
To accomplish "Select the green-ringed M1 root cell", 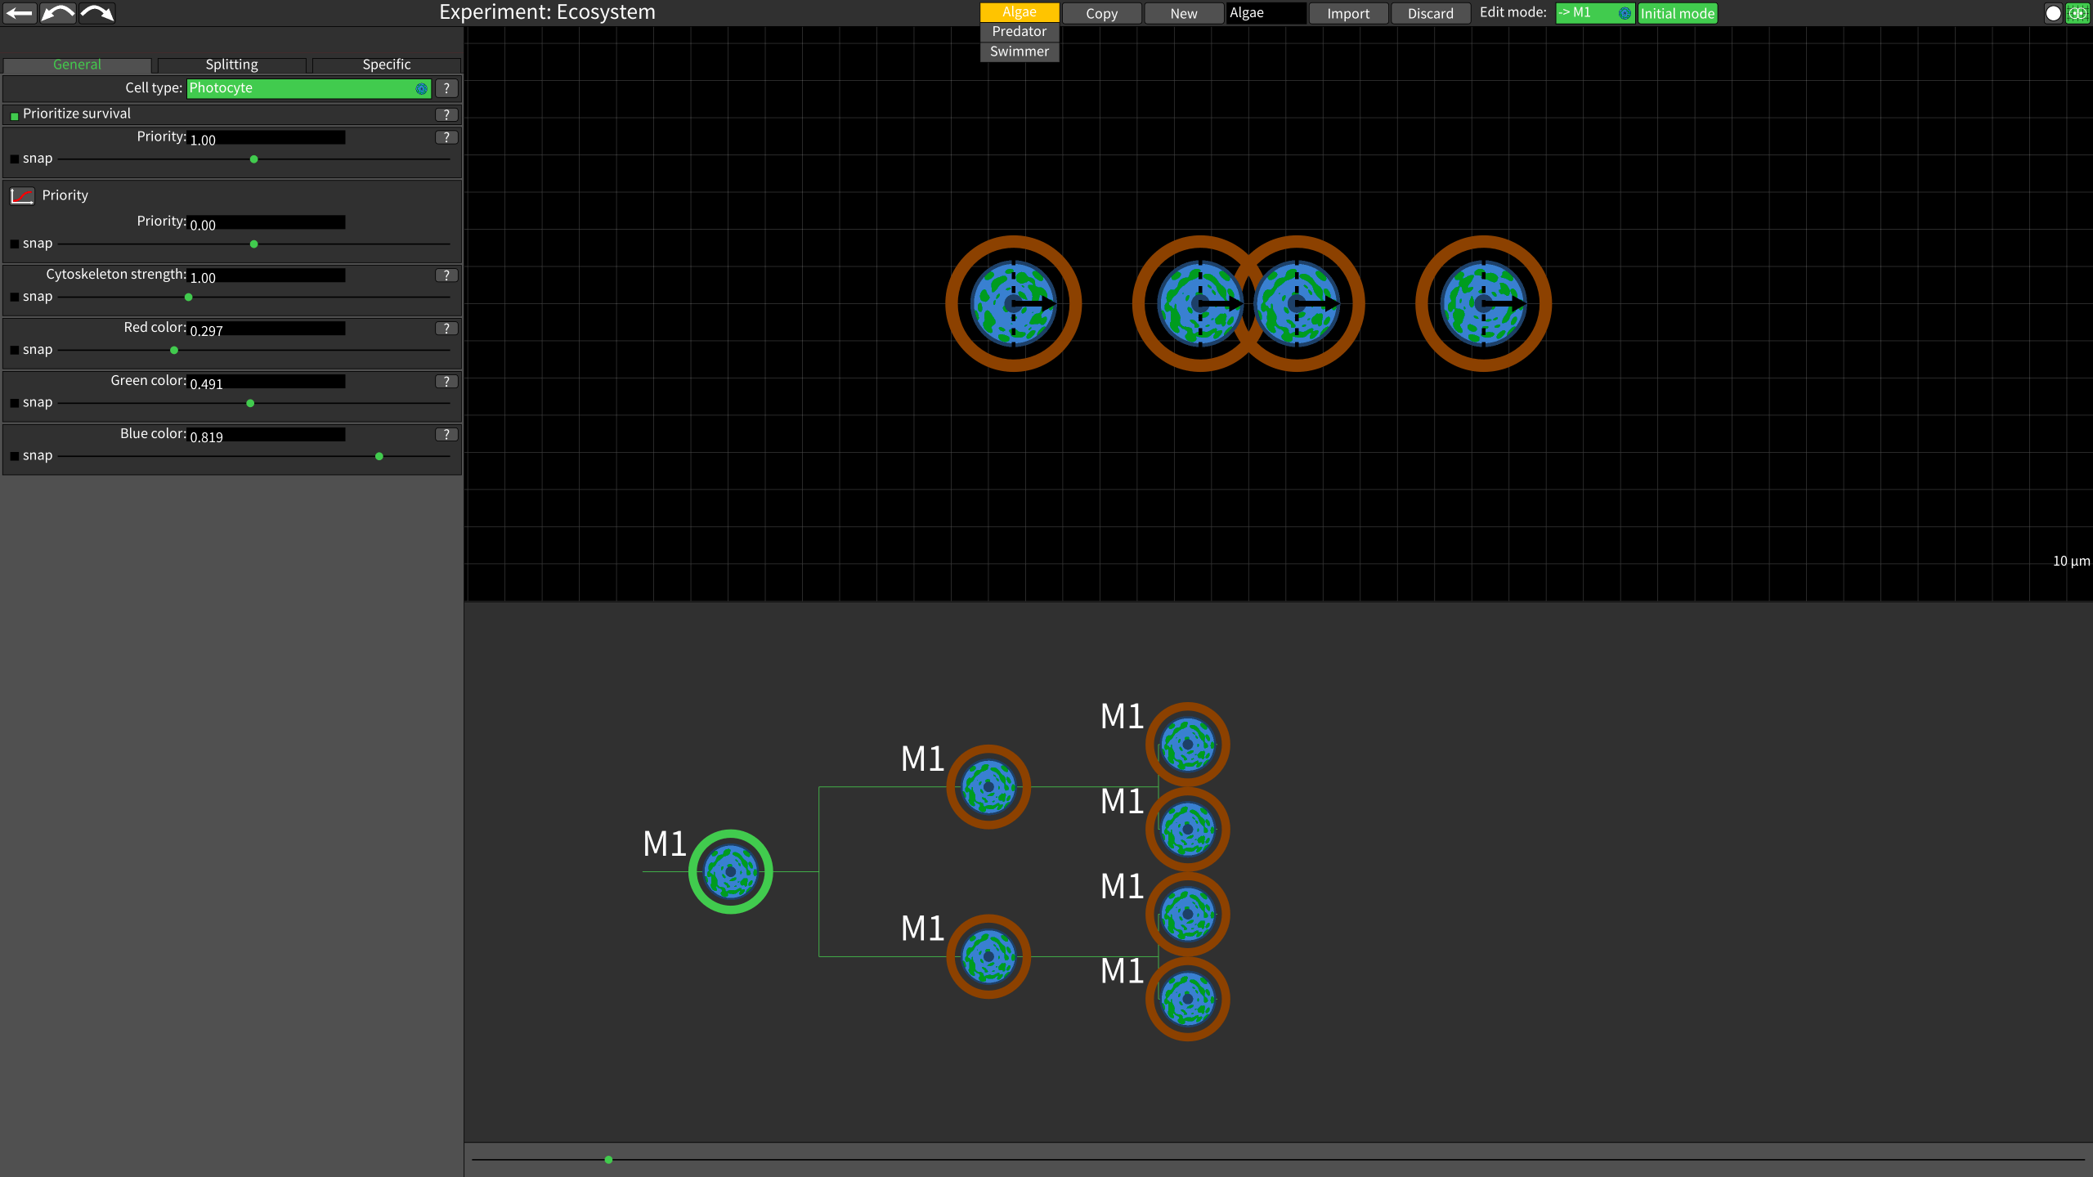I will [730, 871].
